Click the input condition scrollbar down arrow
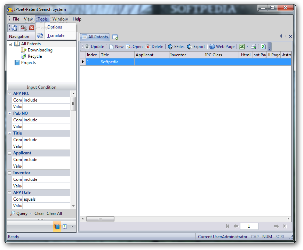 pos(73,206)
